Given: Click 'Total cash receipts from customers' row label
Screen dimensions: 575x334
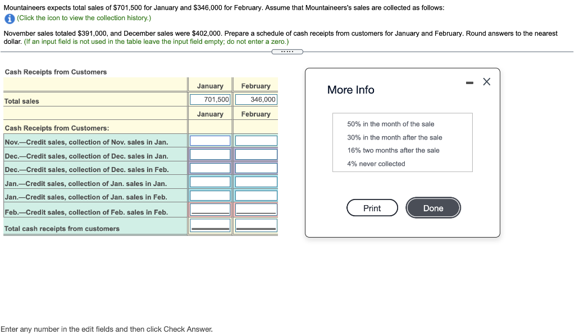Looking at the screenshot, I should [62, 229].
